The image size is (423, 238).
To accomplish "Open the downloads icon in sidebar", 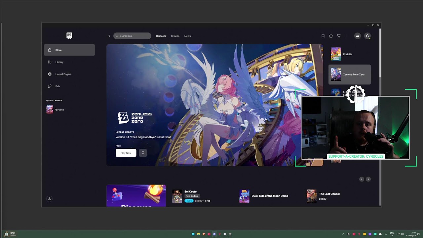I will [x=49, y=199].
